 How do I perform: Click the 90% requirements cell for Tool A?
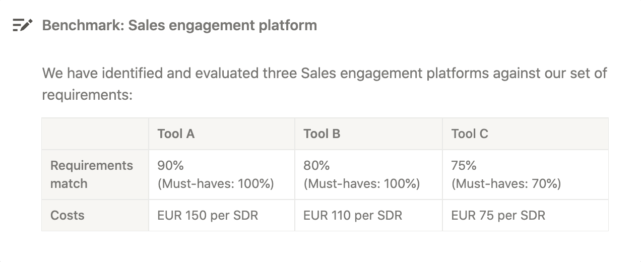tap(171, 166)
